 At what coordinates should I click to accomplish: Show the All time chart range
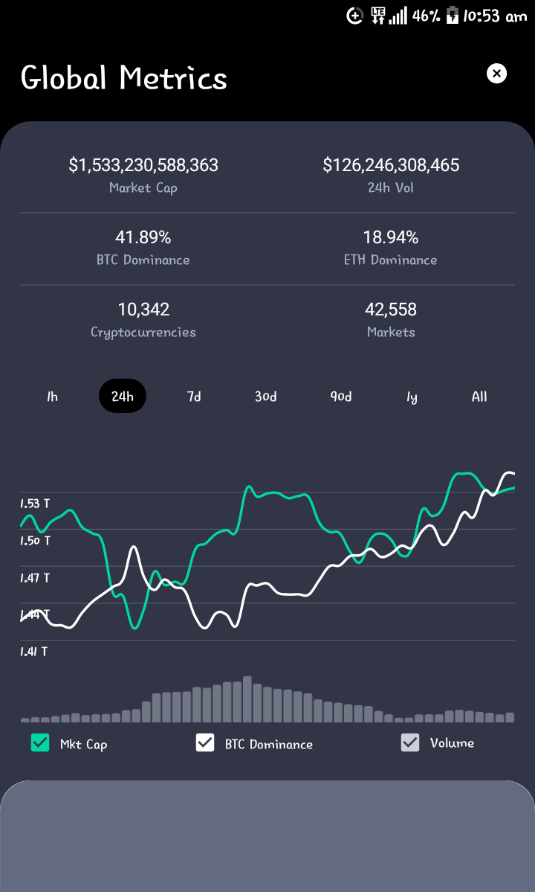point(479,397)
